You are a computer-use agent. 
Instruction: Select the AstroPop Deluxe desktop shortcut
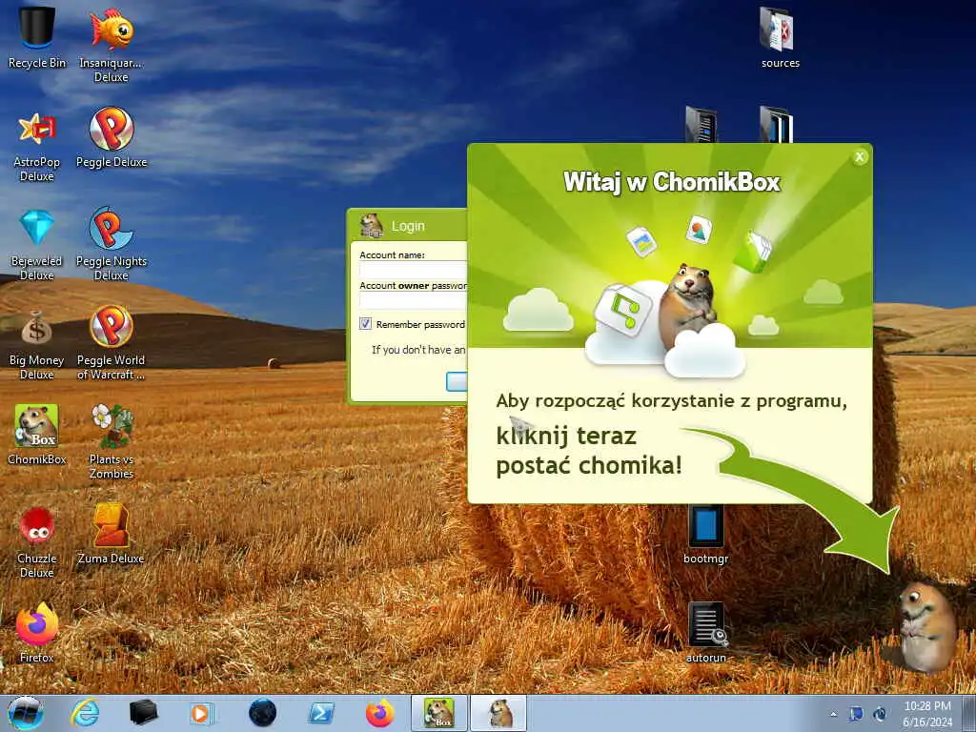pos(37,147)
